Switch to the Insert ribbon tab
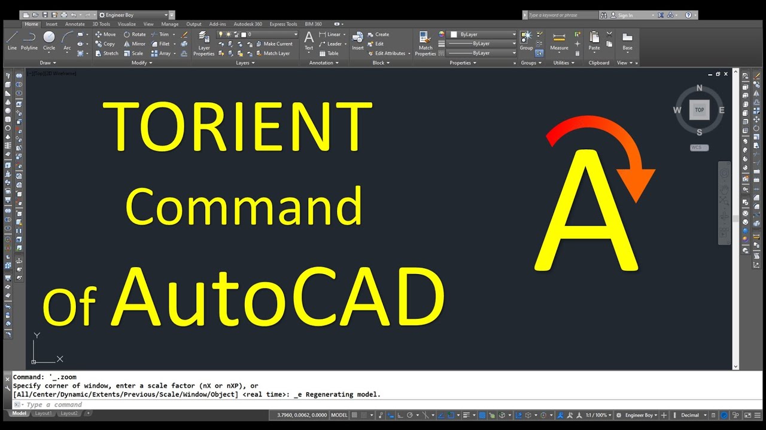The height and width of the screenshot is (430, 766). pos(51,24)
